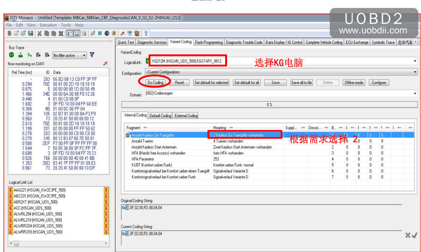Open the No filter active dropdown
421x252 pixels.
tap(69, 55)
